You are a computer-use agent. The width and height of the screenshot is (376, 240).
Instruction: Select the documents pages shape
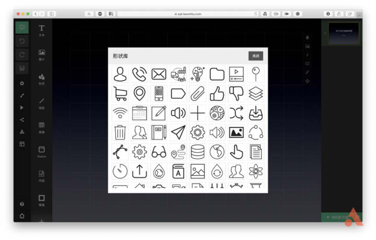coord(255,152)
